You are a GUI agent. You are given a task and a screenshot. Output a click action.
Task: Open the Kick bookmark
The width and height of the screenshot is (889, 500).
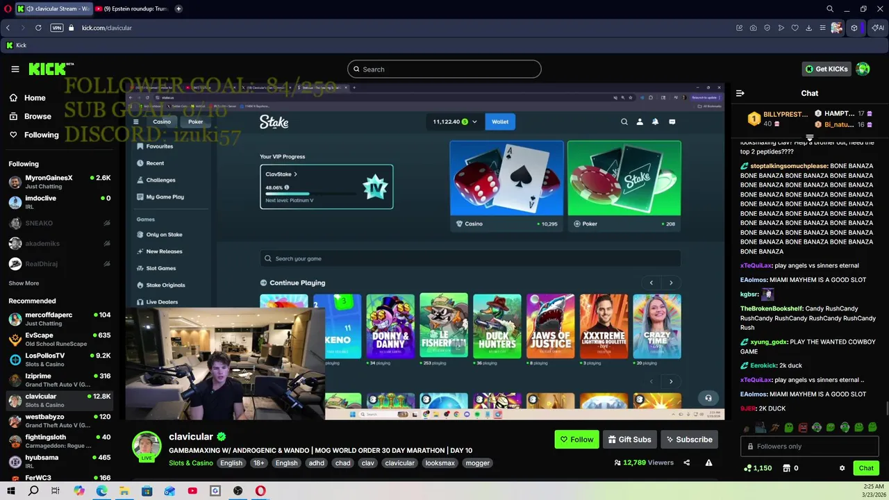16,45
